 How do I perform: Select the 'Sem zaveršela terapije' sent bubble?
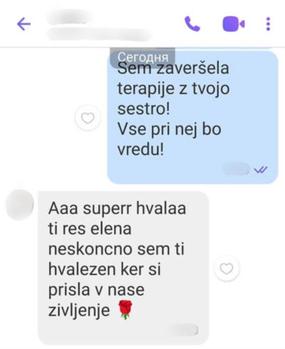(x=193, y=117)
